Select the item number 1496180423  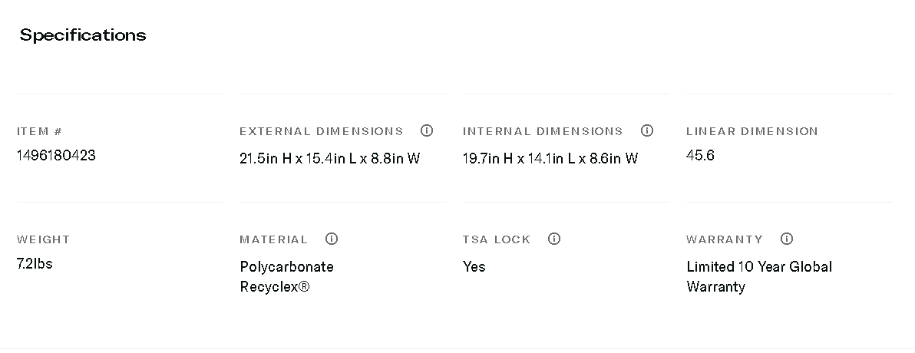coord(56,156)
